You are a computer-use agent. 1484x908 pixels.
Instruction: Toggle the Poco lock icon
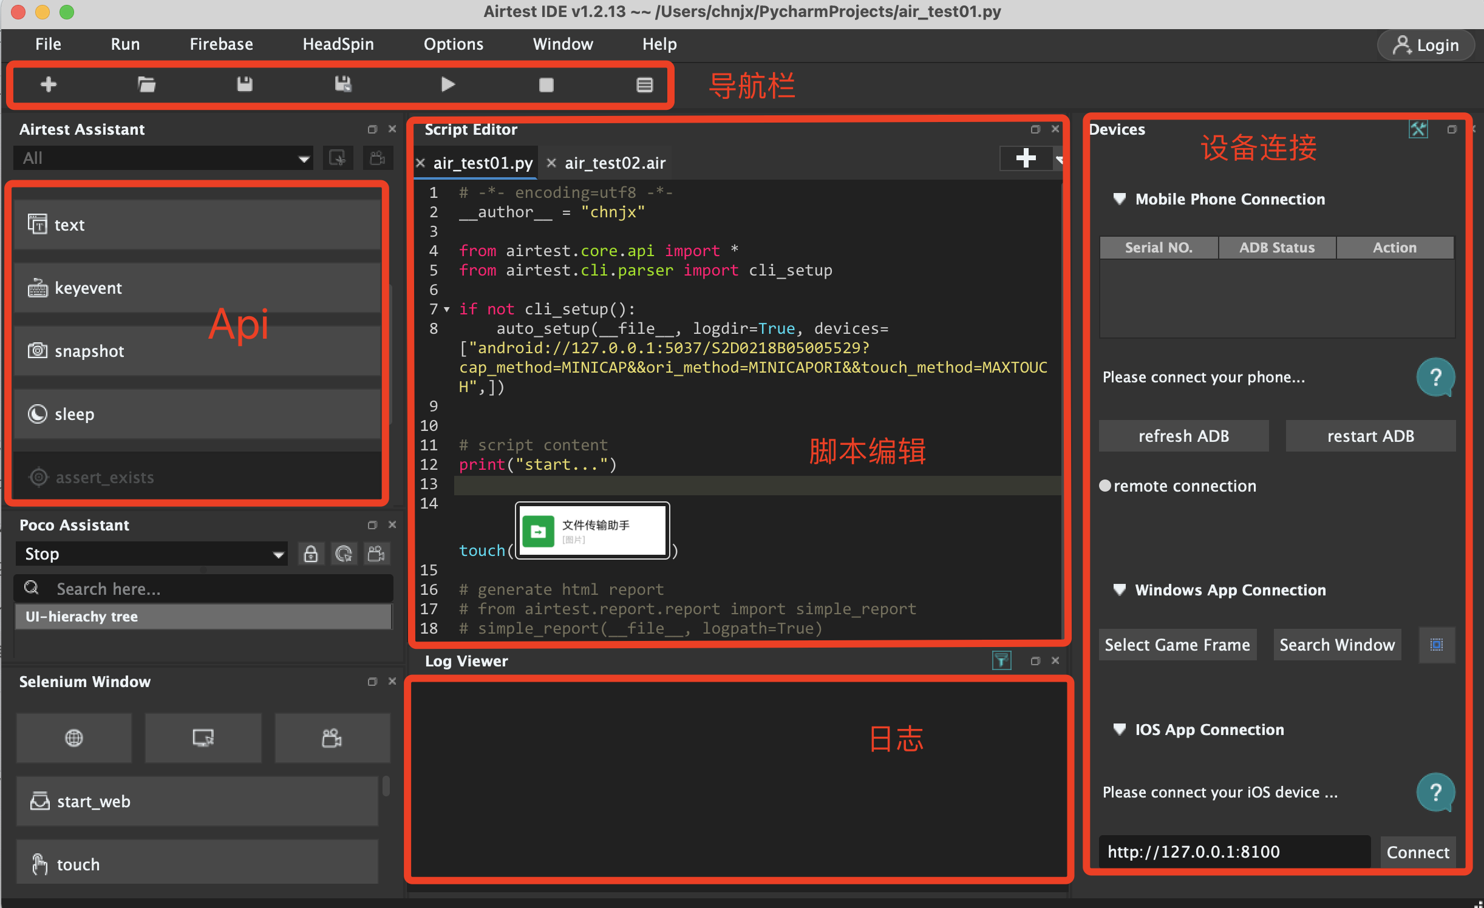tap(311, 554)
